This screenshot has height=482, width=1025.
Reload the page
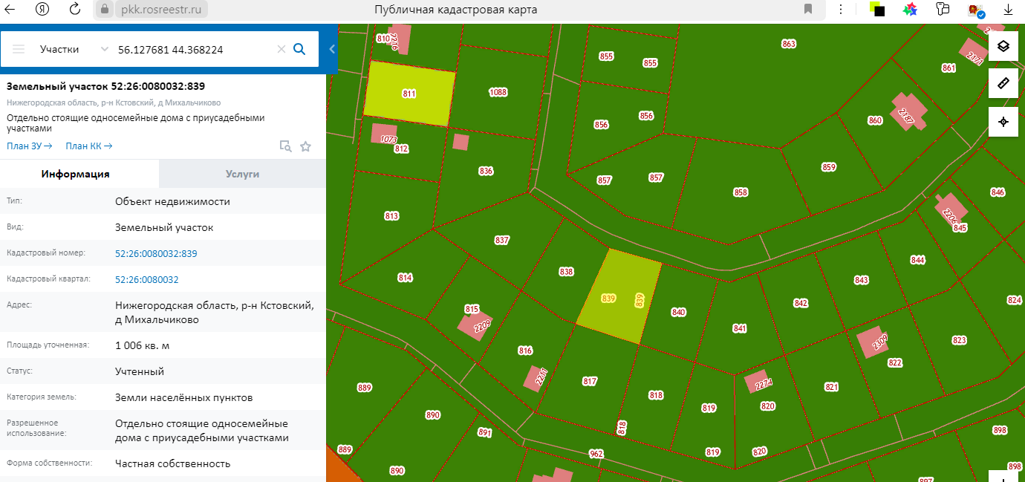(x=75, y=10)
